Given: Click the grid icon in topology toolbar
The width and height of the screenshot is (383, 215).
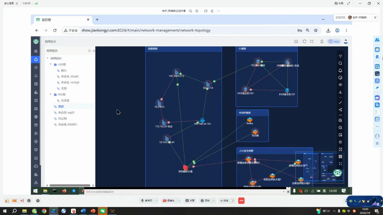Looking at the screenshot, I should coord(340,156).
